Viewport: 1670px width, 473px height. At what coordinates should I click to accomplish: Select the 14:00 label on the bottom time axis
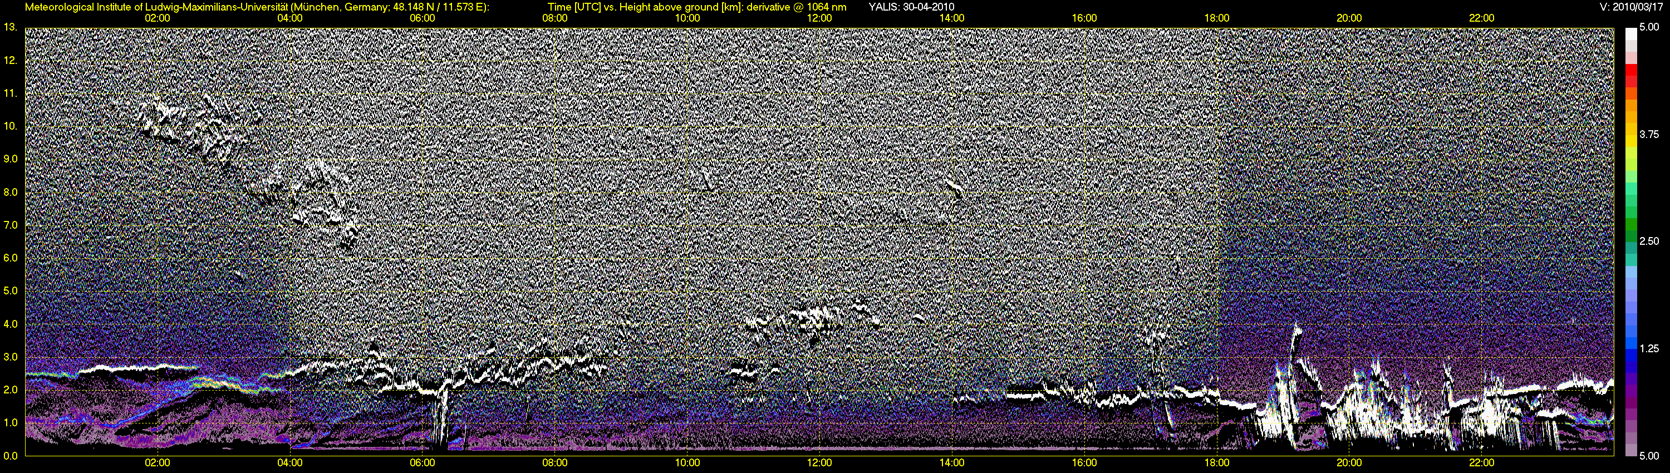[952, 462]
